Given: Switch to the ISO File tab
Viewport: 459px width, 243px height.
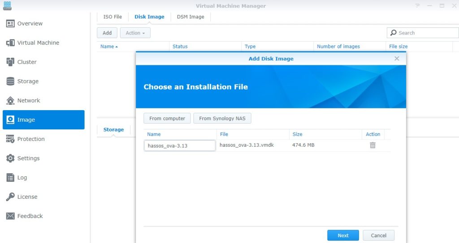Looking at the screenshot, I should click(x=113, y=17).
